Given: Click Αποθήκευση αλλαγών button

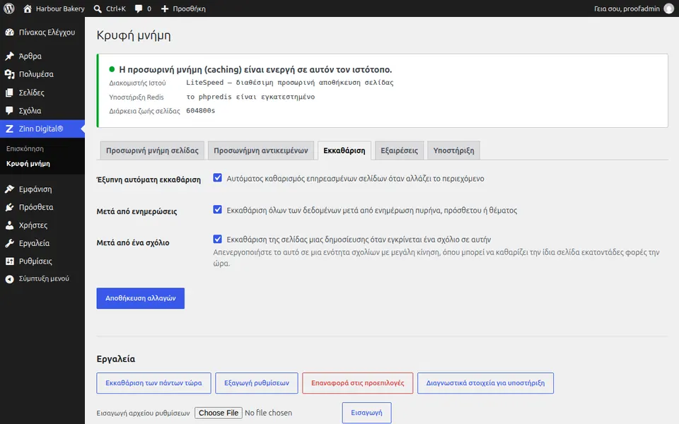Looking at the screenshot, I should click(x=140, y=298).
